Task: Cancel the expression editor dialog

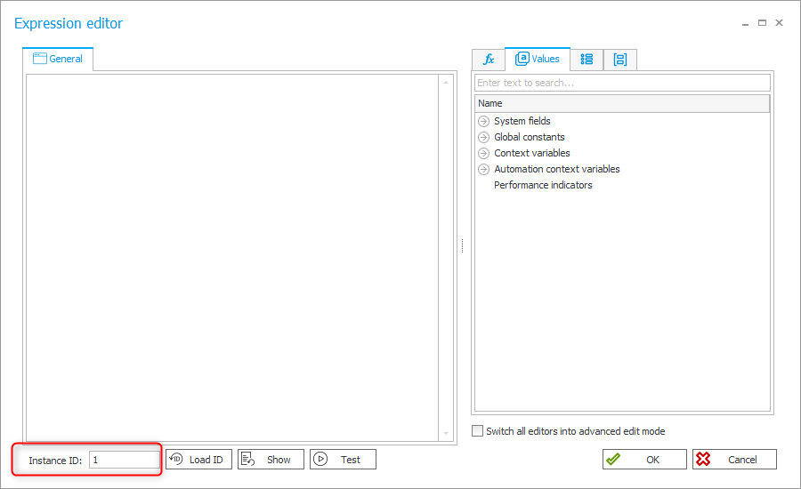Action: [x=734, y=460]
